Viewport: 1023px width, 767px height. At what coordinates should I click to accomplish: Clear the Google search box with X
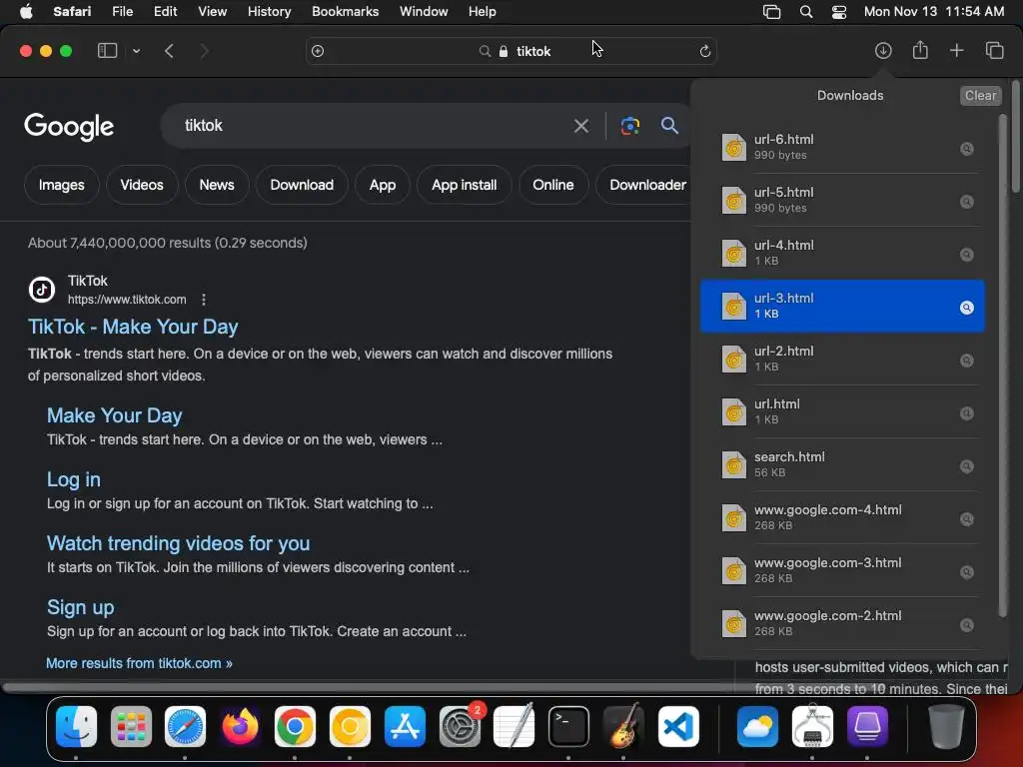[x=580, y=126]
